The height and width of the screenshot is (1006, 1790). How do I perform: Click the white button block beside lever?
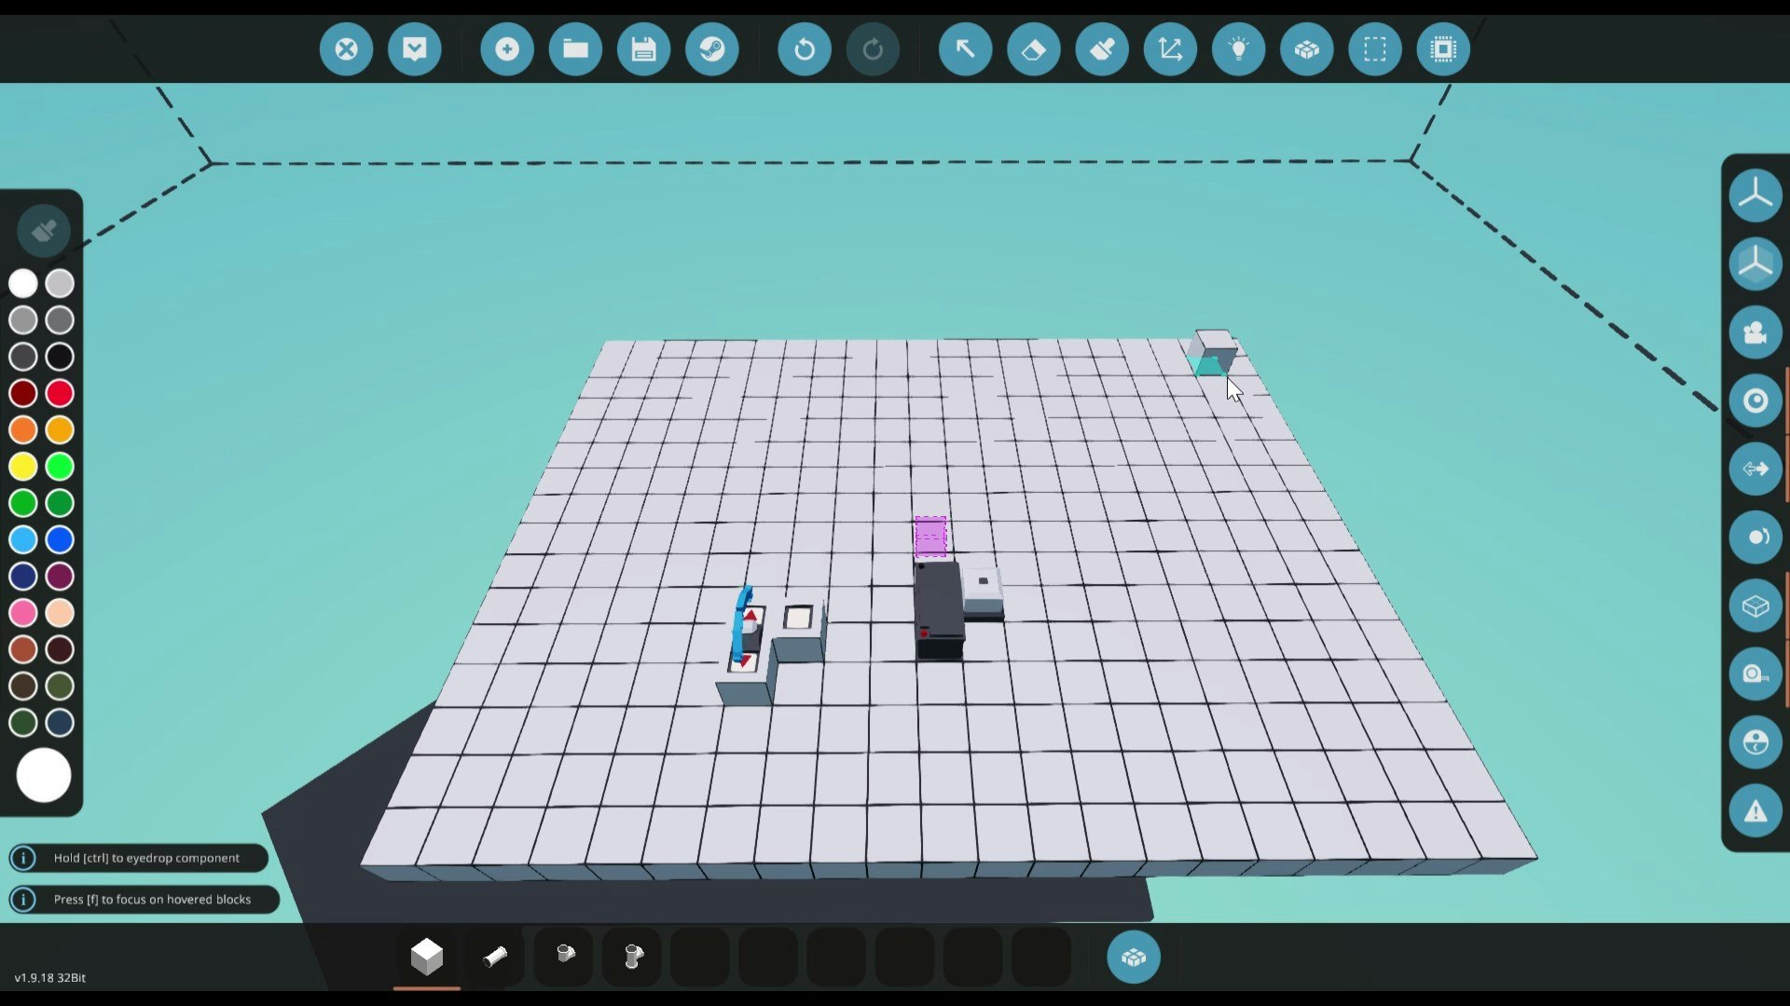(799, 629)
